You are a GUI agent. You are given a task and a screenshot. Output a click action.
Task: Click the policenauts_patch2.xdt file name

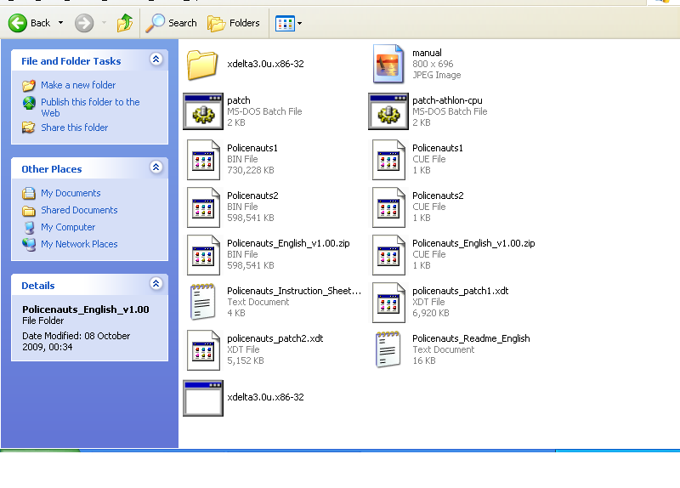tap(275, 338)
